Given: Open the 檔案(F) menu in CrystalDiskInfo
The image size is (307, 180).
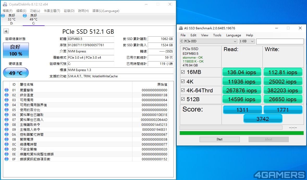Looking at the screenshot, I should click(8, 11).
